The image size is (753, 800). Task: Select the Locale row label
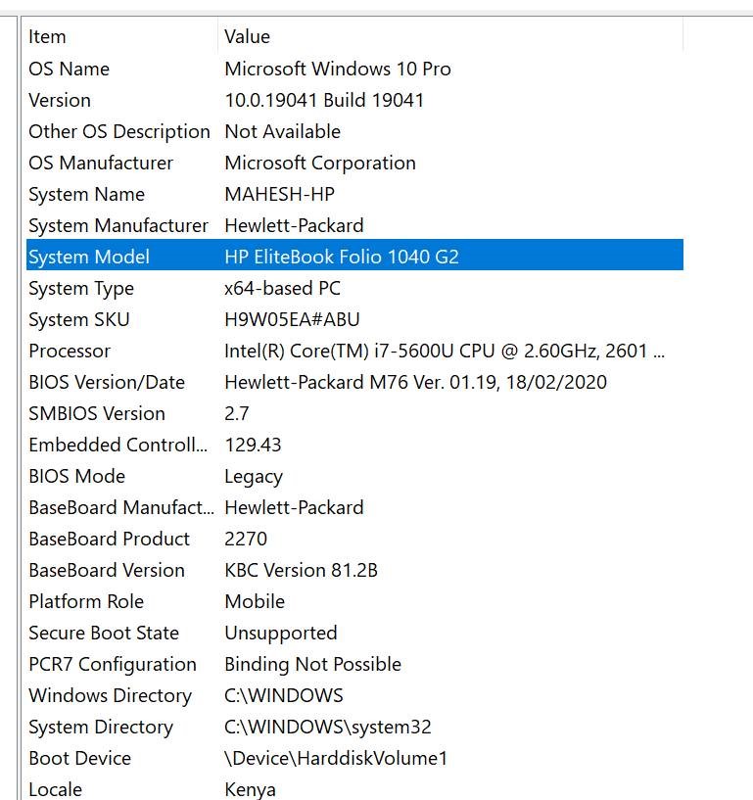tap(55, 790)
